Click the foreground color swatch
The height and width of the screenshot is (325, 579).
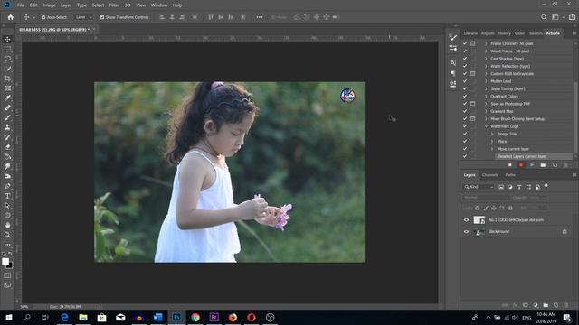(x=5, y=261)
